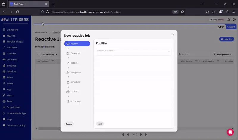Open the Last Updated column menu
This screenshot has width=238, height=140.
click(56, 61)
